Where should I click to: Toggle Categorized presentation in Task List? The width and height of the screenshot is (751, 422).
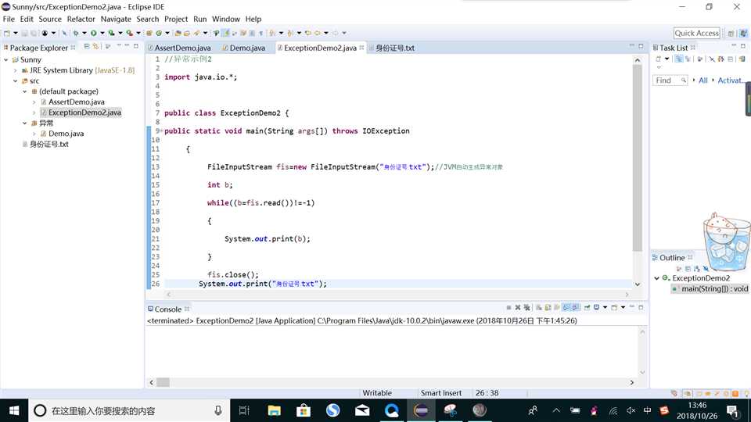679,59
